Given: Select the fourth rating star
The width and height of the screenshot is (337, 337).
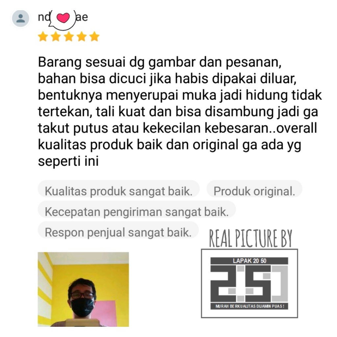Looking at the screenshot, I should point(82,37).
